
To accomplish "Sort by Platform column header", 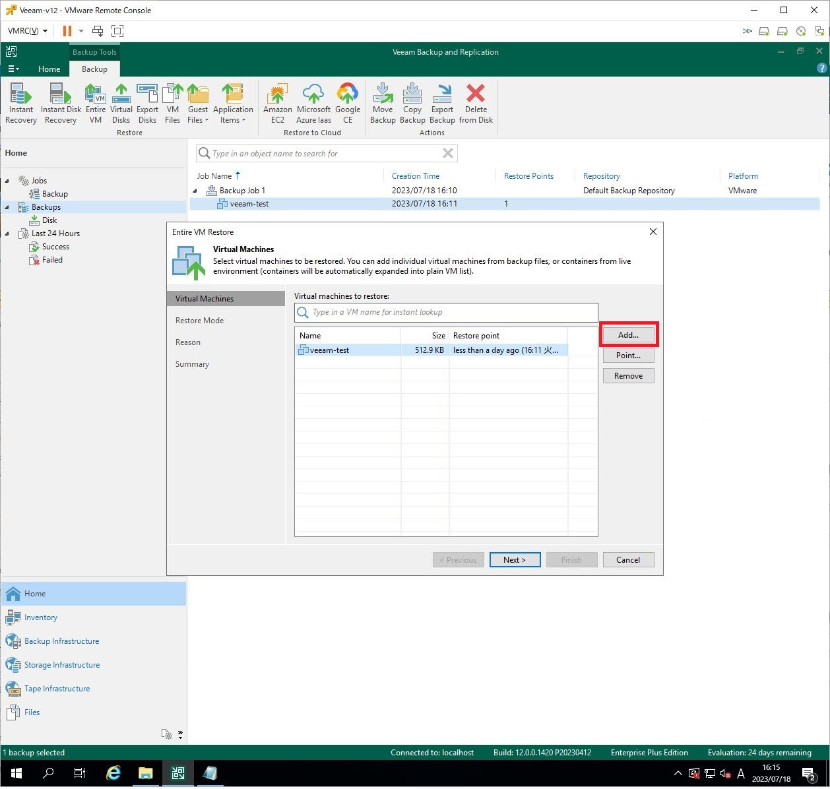I will point(743,176).
